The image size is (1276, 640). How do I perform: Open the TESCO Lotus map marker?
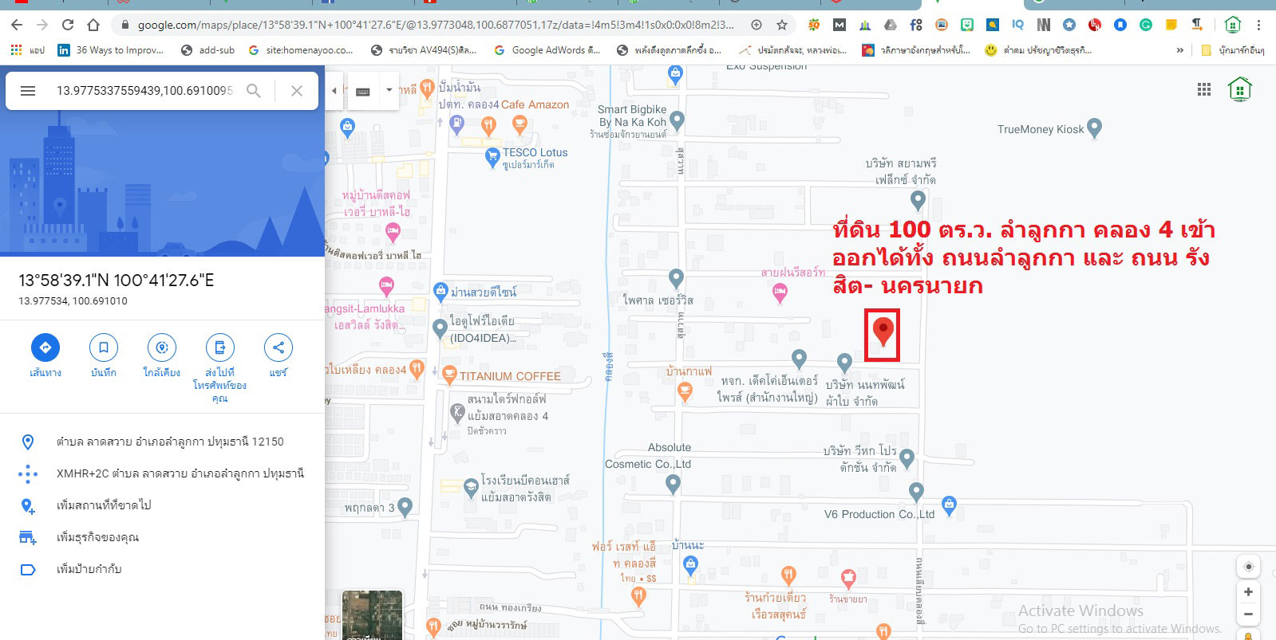pyautogui.click(x=492, y=157)
